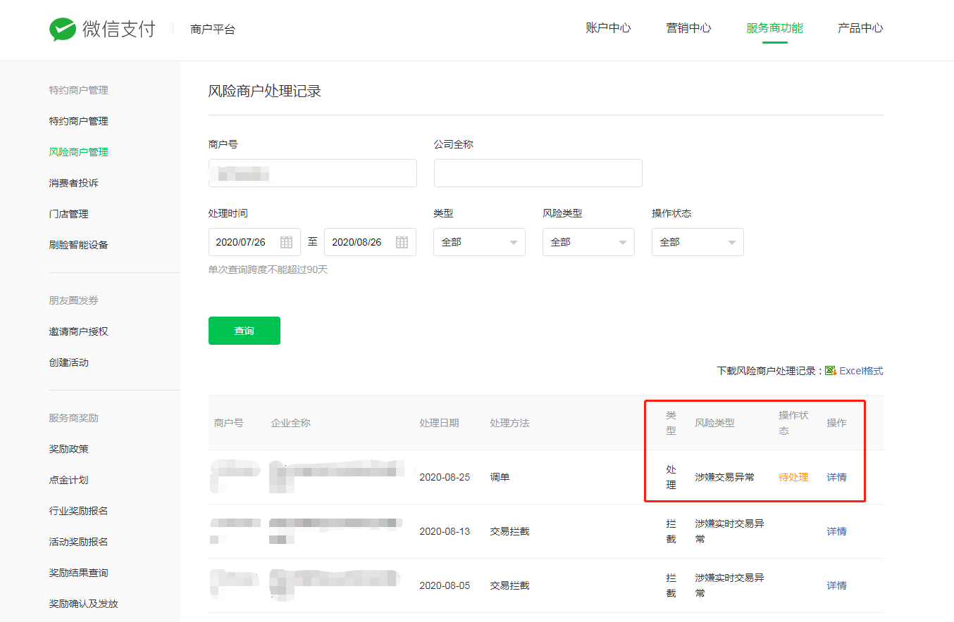954x622 pixels.
Task: Open 奖励政策 sidebar item
Action: point(68,449)
